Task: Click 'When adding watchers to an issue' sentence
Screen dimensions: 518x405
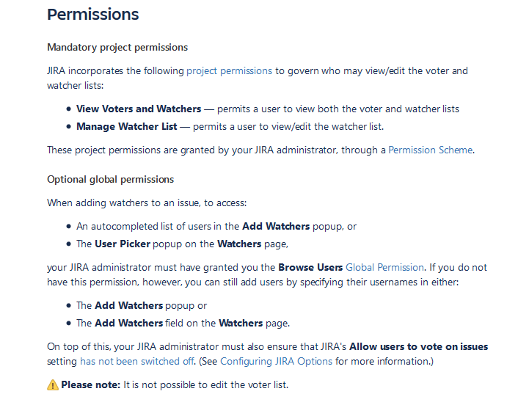Action: [147, 202]
